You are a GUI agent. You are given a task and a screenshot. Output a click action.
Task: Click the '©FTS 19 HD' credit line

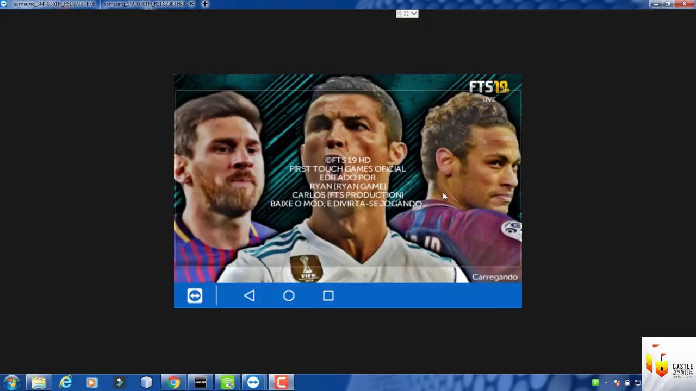coord(347,160)
